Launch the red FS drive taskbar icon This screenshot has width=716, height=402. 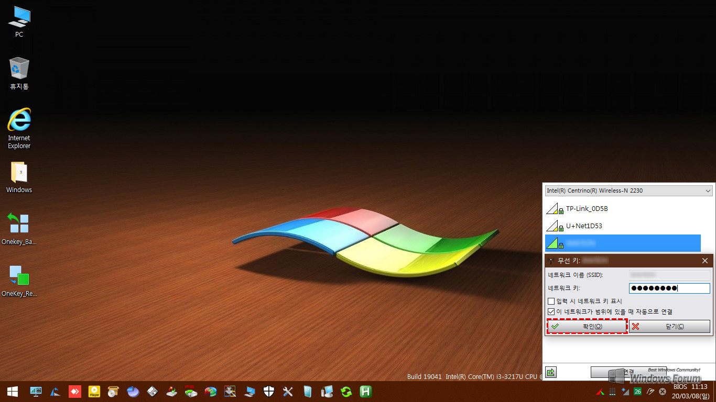[x=191, y=391]
